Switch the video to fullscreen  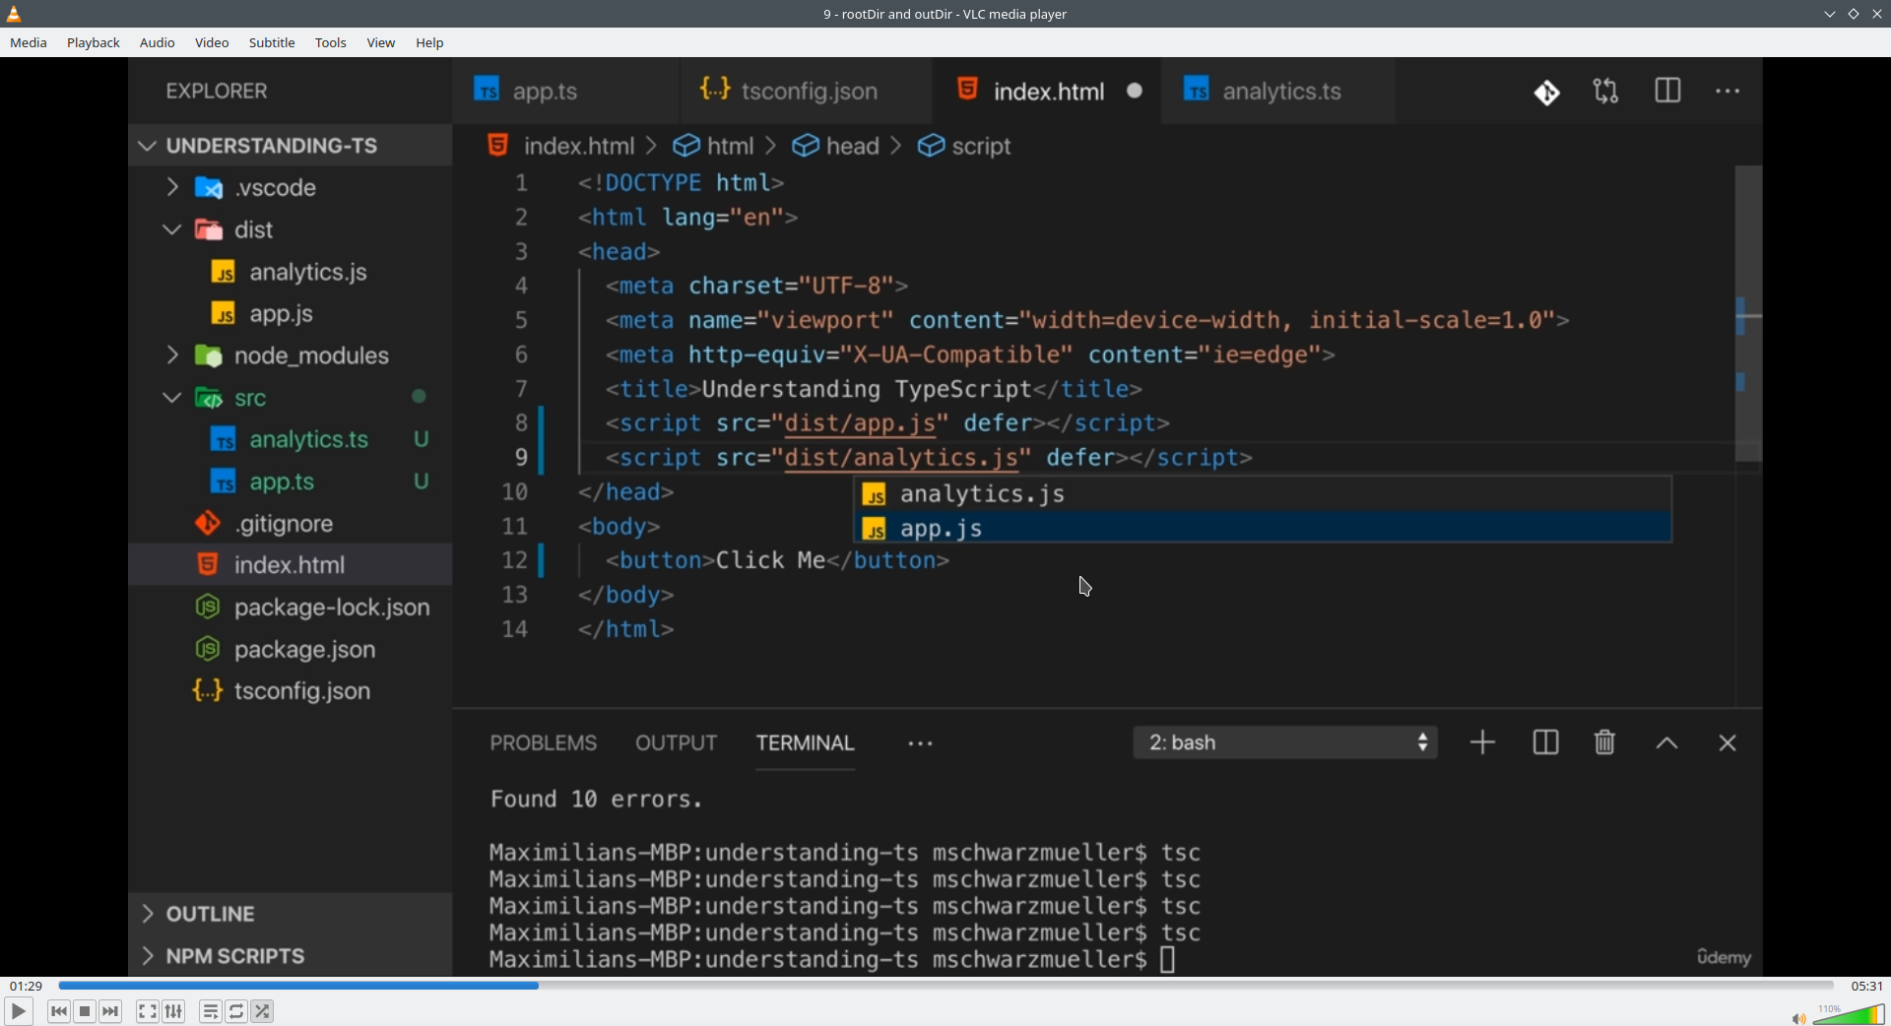coord(147,1011)
